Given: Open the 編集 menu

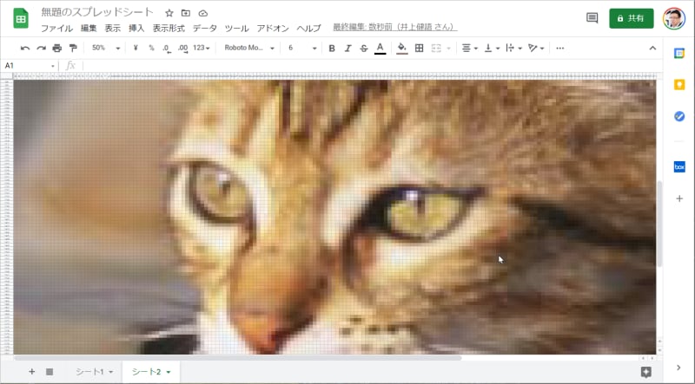Looking at the screenshot, I should point(89,29).
